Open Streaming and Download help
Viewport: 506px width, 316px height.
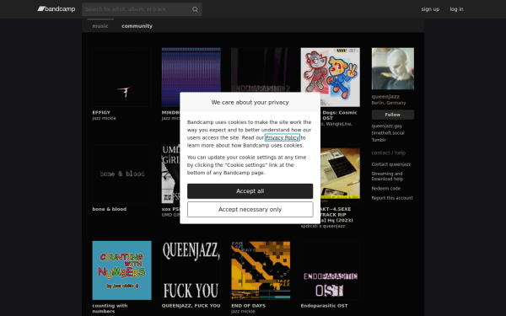tap(387, 176)
